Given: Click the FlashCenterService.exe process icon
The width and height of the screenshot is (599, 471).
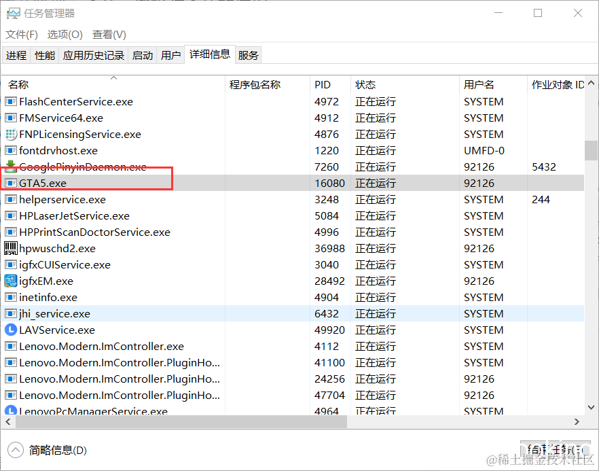Looking at the screenshot, I should tap(11, 102).
